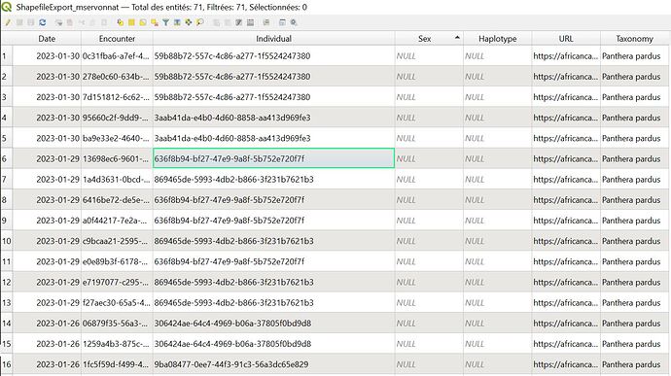This screenshot has height=376, width=671.
Task: Click Encounter cell 95660c2f-9dd9-...
Action: (x=117, y=118)
